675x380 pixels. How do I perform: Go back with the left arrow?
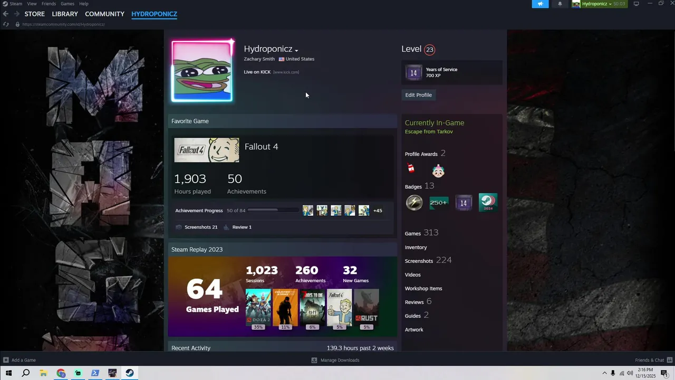click(5, 14)
